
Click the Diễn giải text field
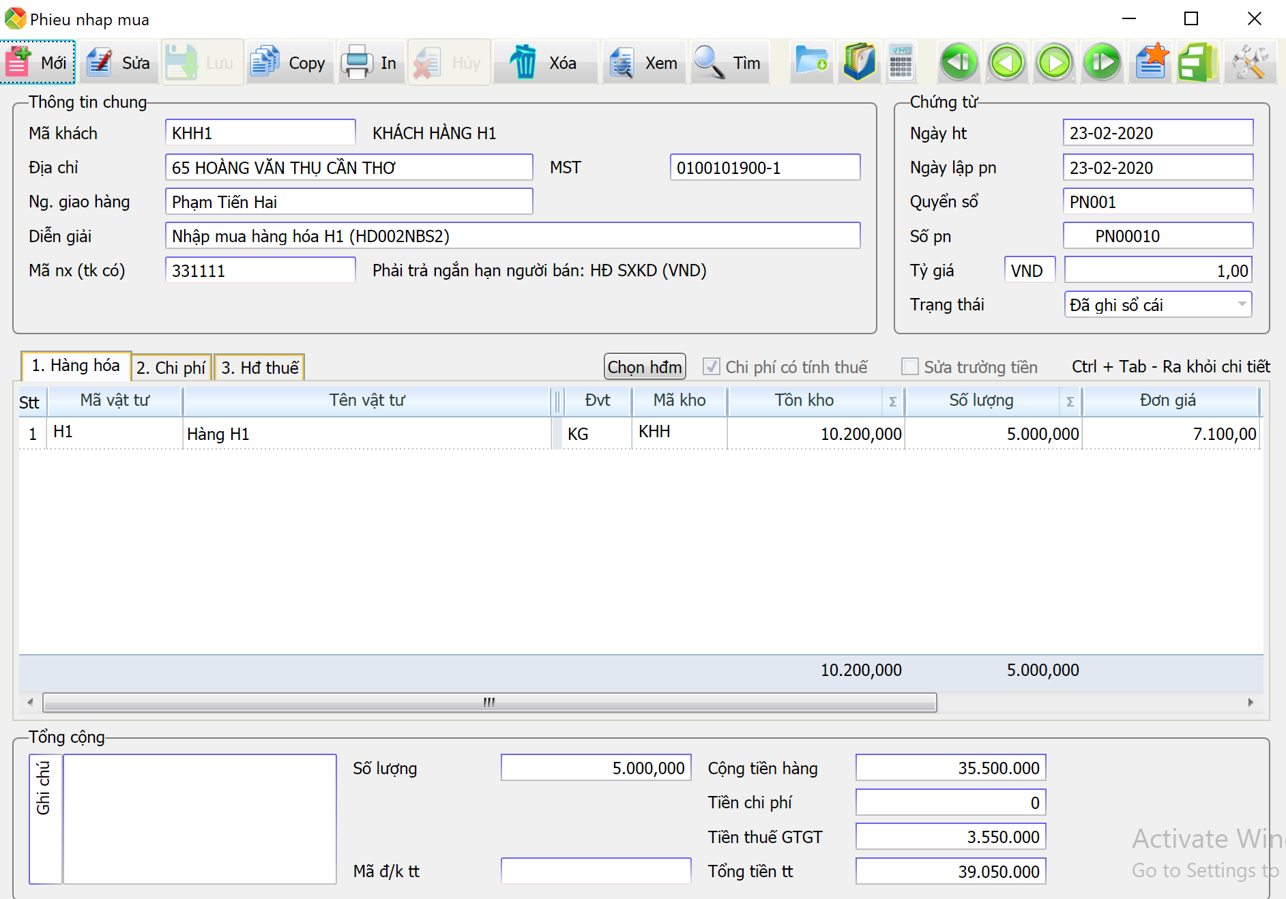pos(512,236)
